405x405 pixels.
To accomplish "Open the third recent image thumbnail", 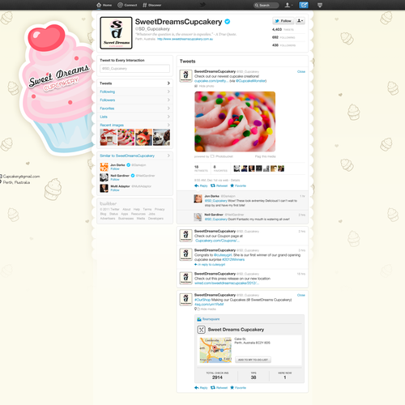I will point(143,137).
